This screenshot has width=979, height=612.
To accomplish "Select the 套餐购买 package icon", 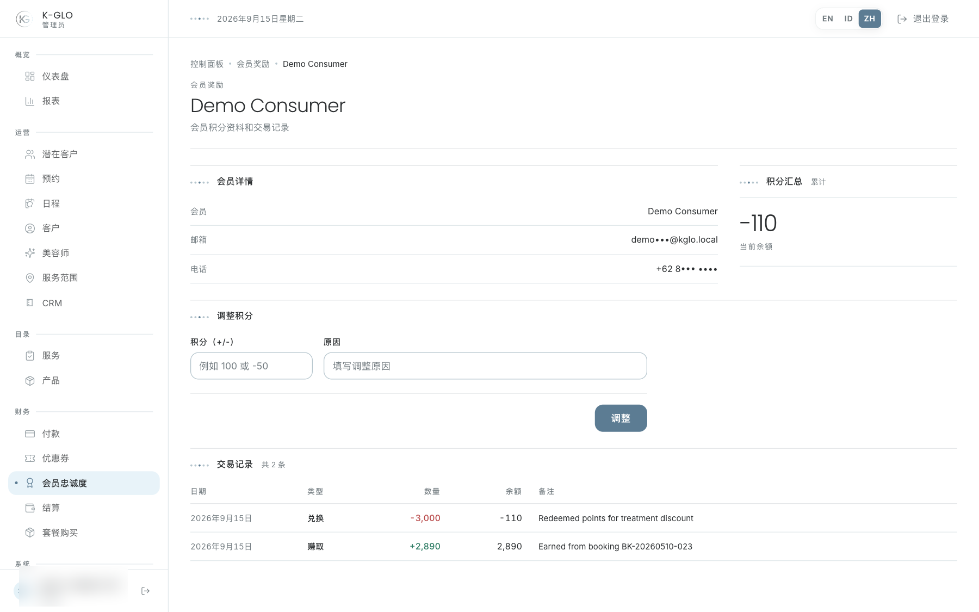I will [x=30, y=533].
